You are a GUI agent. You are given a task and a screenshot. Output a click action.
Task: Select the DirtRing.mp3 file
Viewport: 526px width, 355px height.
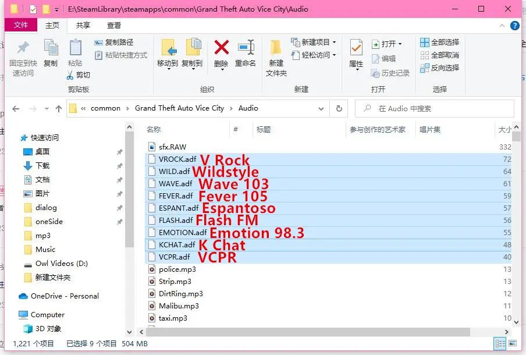[181, 293]
